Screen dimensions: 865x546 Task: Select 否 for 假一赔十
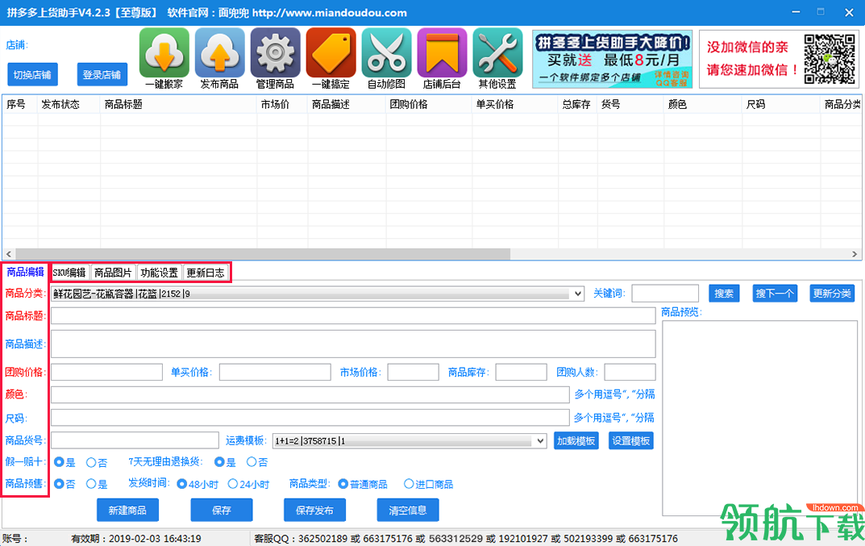(91, 462)
